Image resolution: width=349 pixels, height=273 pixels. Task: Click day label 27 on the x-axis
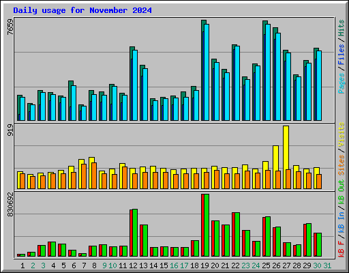286,265
